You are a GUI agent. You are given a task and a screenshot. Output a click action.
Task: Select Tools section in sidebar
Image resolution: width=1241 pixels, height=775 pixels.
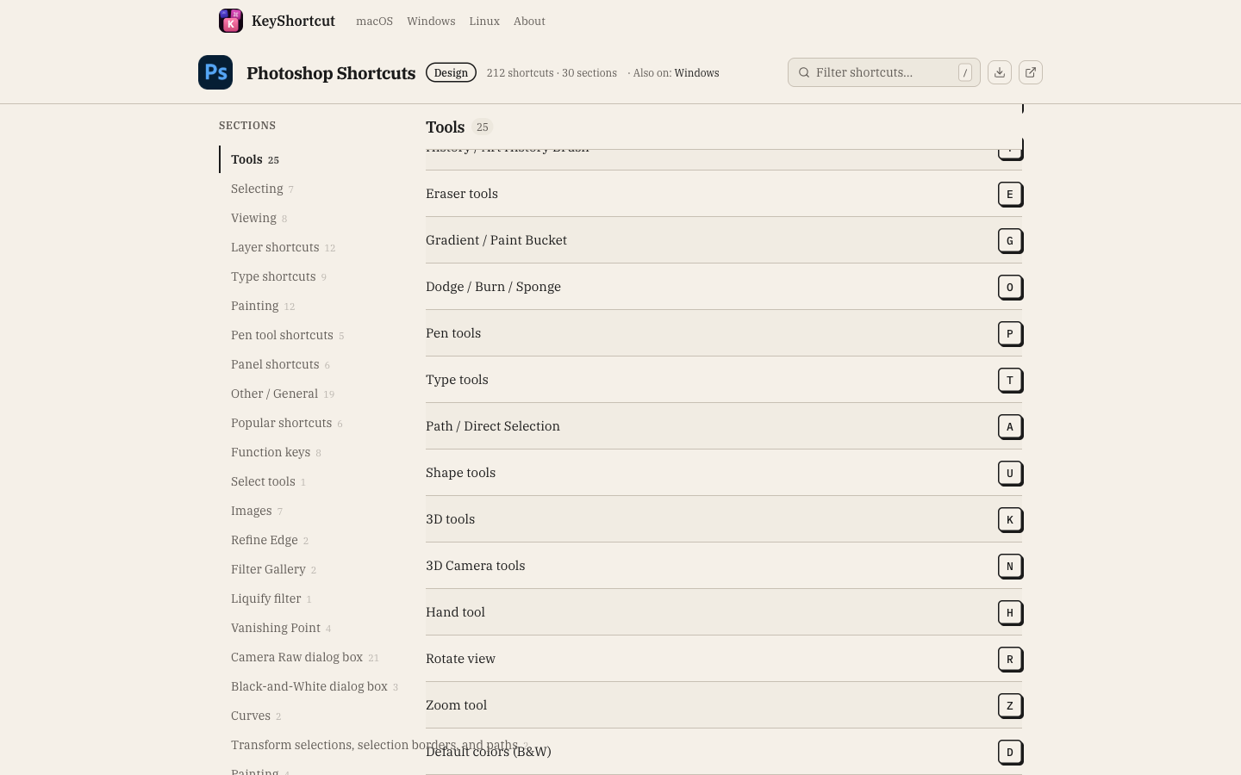point(255,159)
